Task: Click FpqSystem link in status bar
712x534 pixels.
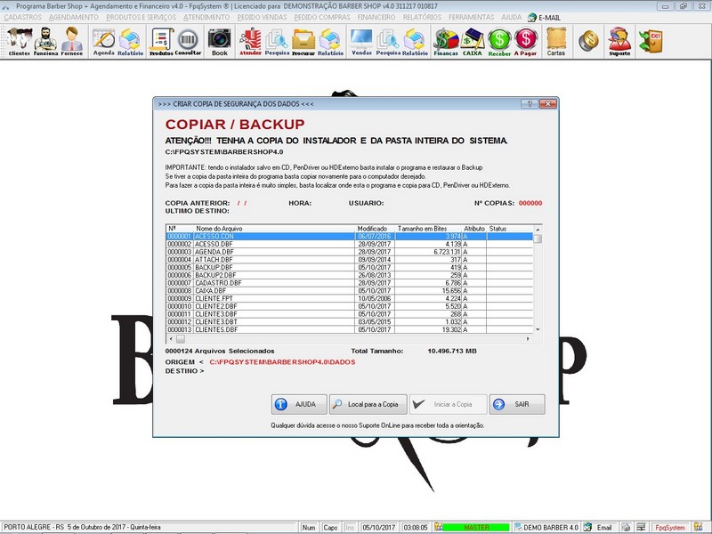Action: (670, 528)
